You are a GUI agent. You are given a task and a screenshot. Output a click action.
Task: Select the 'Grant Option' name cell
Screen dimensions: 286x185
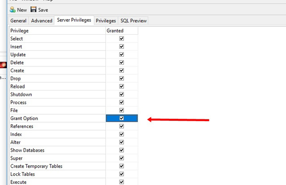57,118
